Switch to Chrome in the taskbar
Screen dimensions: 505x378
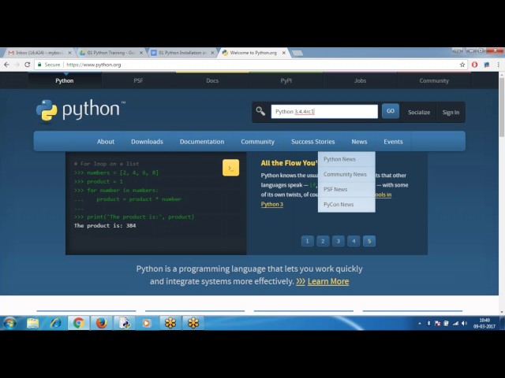tap(78, 323)
